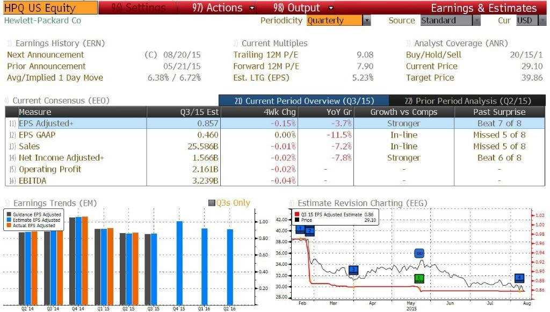This screenshot has height=312, width=550.
Task: Click the blue GU guidance marker
Action: click(x=419, y=253)
